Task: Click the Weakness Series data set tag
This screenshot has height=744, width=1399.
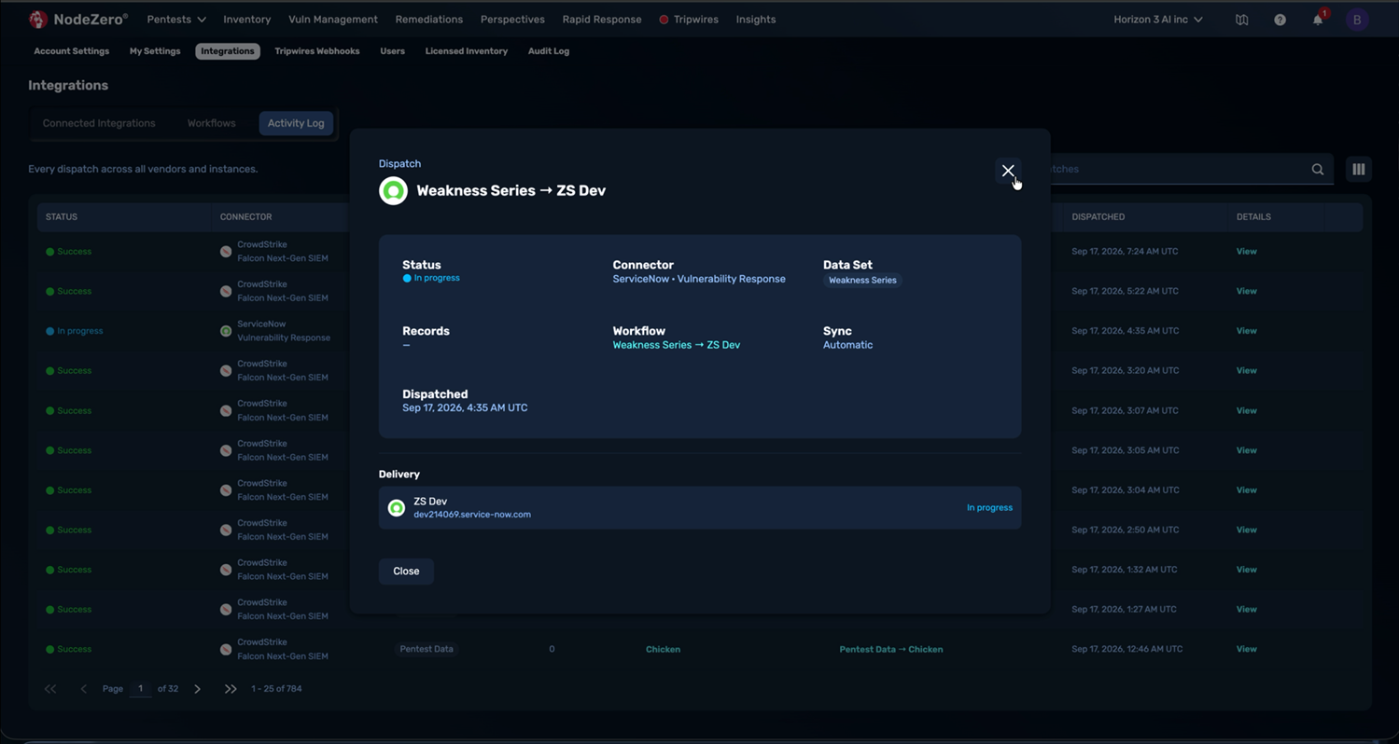Action: (862, 281)
